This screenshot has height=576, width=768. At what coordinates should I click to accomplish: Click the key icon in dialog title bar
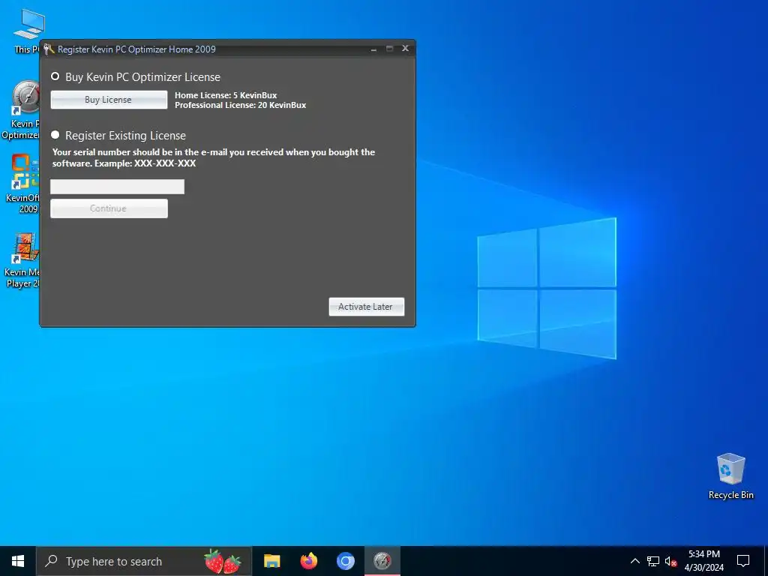(x=49, y=49)
